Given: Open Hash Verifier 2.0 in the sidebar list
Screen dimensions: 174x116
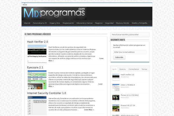Looking at the screenshot, I should pos(127,75).
